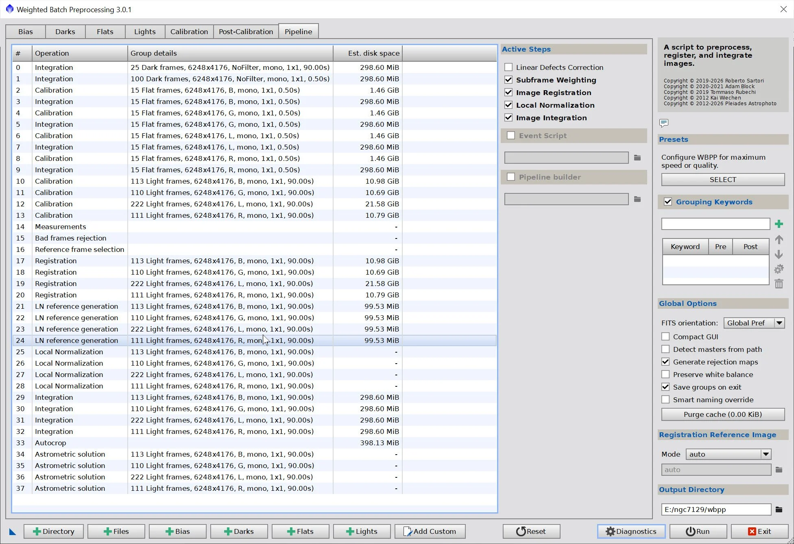Click the Add Custom button
The height and width of the screenshot is (544, 794).
(x=430, y=531)
